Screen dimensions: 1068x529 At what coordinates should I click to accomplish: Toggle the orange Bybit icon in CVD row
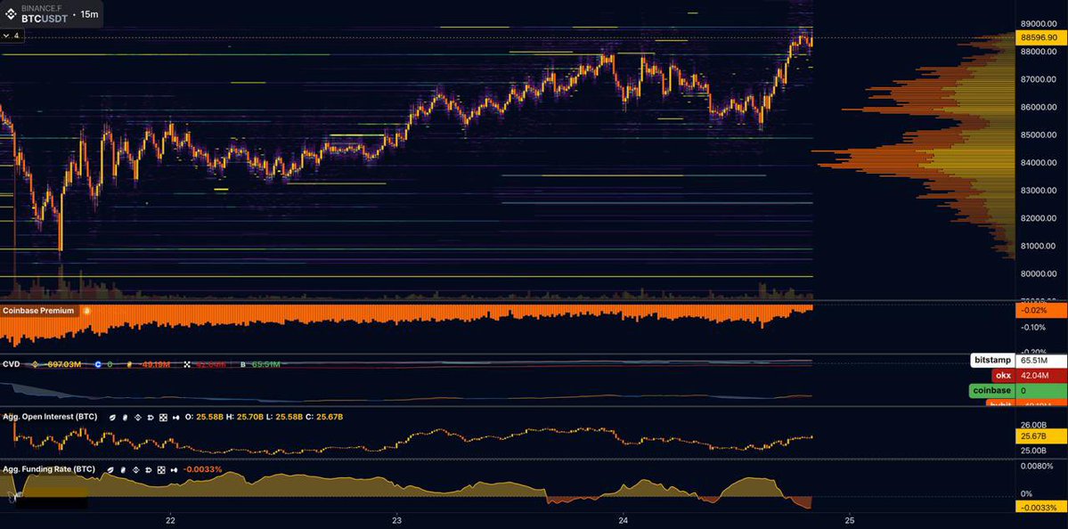coord(129,364)
